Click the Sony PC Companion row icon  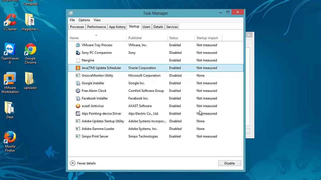(78, 53)
